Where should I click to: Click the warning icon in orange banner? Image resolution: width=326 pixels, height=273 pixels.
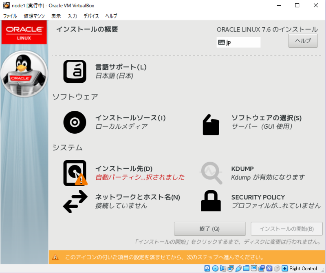[x=55, y=257]
